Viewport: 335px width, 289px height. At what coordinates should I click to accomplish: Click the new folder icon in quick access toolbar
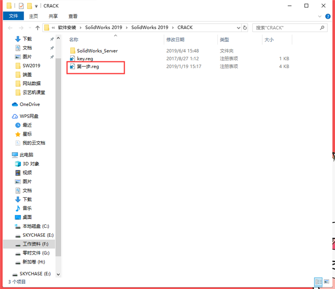tap(29, 6)
